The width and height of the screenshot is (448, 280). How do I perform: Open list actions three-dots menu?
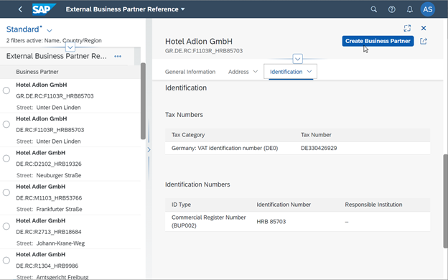[118, 56]
